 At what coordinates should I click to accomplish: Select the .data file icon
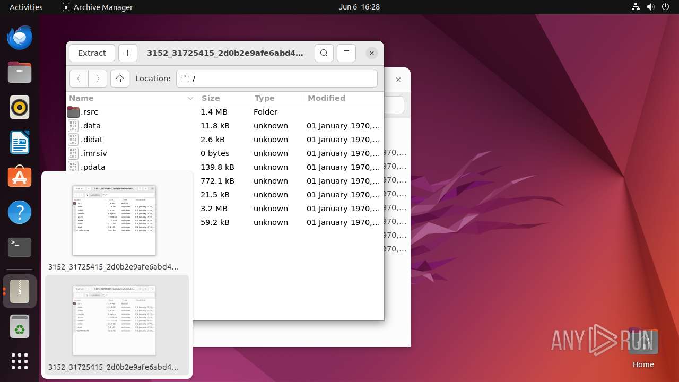73,126
